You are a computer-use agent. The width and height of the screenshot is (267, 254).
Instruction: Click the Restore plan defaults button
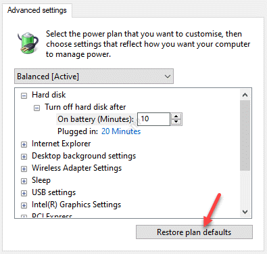pyautogui.click(x=194, y=232)
